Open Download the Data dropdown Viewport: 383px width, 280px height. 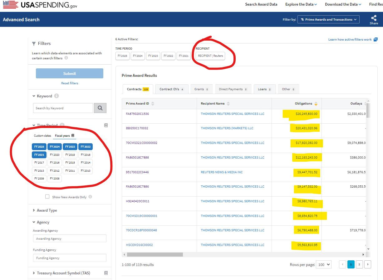click(x=343, y=4)
